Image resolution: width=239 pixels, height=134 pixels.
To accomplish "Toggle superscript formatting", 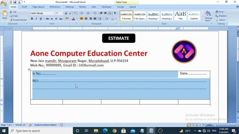I will pos(56,19).
